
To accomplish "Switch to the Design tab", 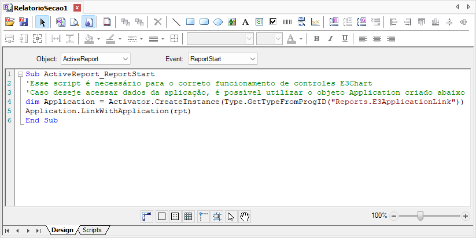I will coord(62,230).
